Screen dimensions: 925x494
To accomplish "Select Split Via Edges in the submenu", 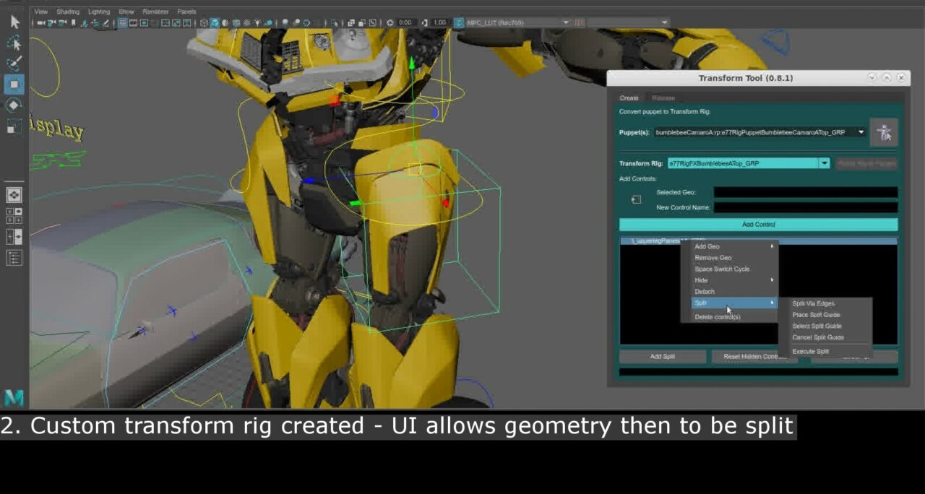I will tap(825, 303).
